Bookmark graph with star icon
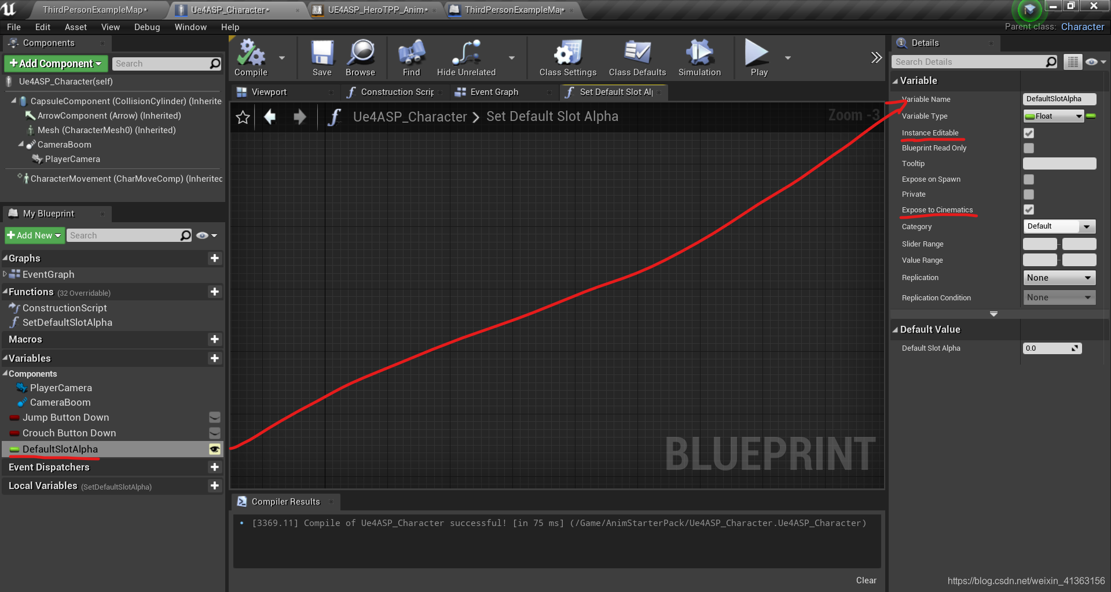The image size is (1111, 592). point(243,117)
